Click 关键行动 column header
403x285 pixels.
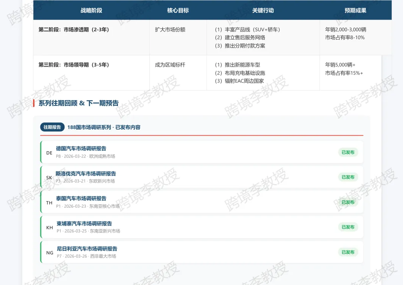pyautogui.click(x=263, y=10)
